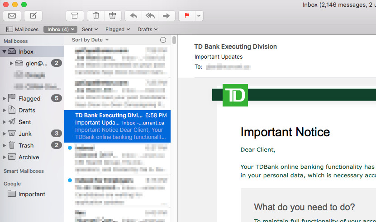The image size is (376, 222).
Task: Toggle the Mailboxes sidebar button
Action: 22,29
